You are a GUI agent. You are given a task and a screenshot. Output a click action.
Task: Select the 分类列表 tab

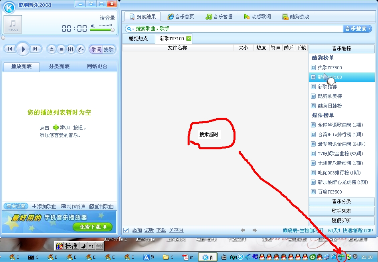pos(59,66)
